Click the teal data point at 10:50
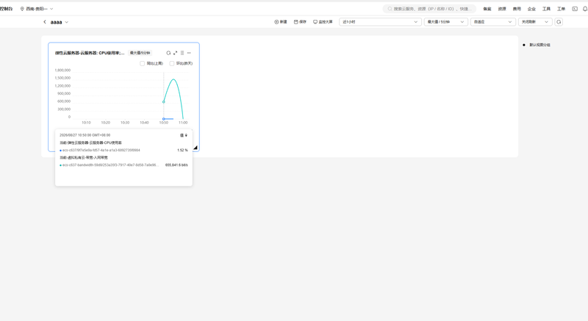588x321 pixels. coord(163,102)
